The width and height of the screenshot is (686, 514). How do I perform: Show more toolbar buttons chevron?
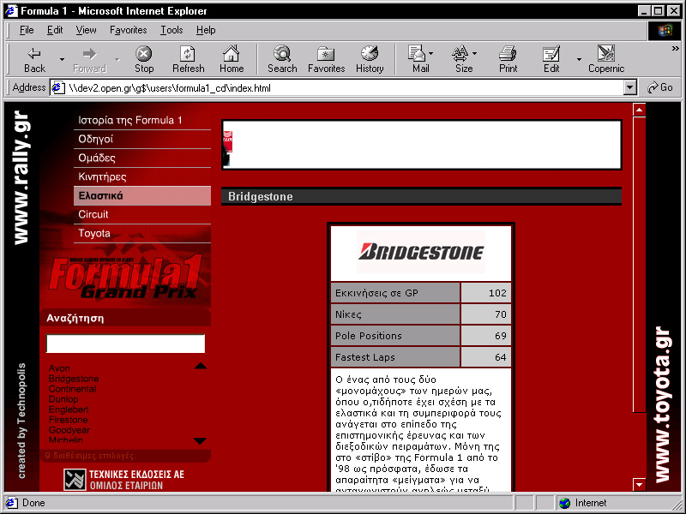point(676,49)
